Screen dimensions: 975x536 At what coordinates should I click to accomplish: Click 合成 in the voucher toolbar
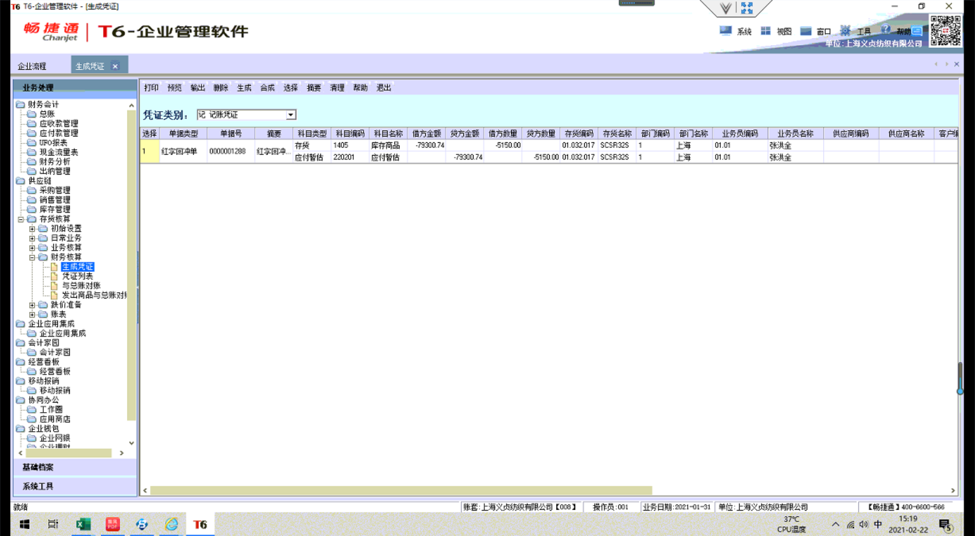click(268, 88)
